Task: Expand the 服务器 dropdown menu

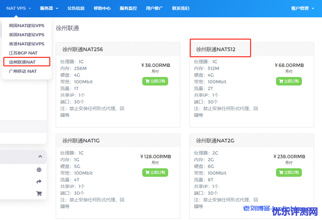Action: [49, 8]
